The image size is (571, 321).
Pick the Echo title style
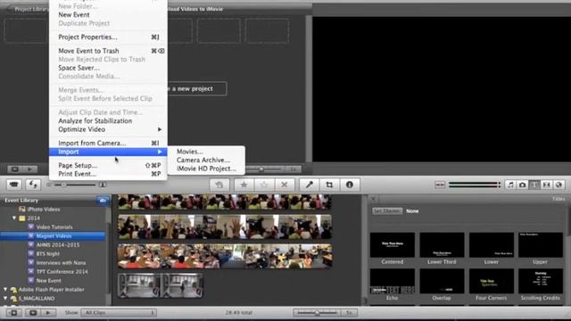click(393, 281)
